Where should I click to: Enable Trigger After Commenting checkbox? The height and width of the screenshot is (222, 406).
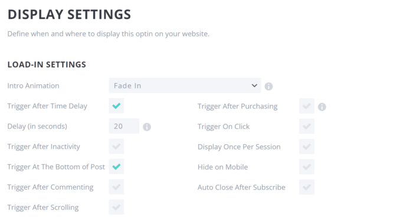click(x=116, y=187)
